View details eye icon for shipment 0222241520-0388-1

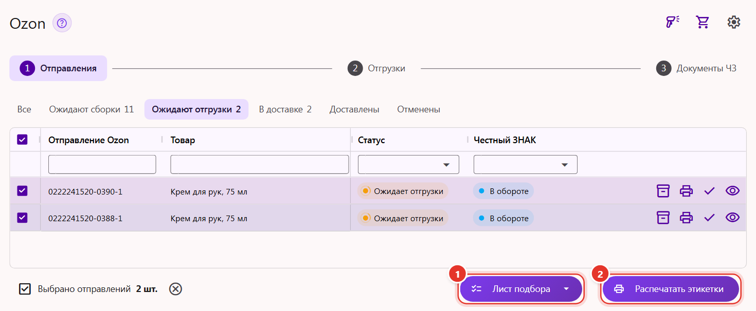tap(733, 218)
